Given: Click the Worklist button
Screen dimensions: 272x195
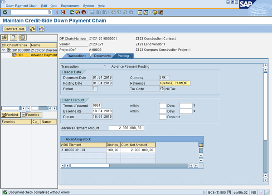Looking at the screenshot, I should click(10, 115).
